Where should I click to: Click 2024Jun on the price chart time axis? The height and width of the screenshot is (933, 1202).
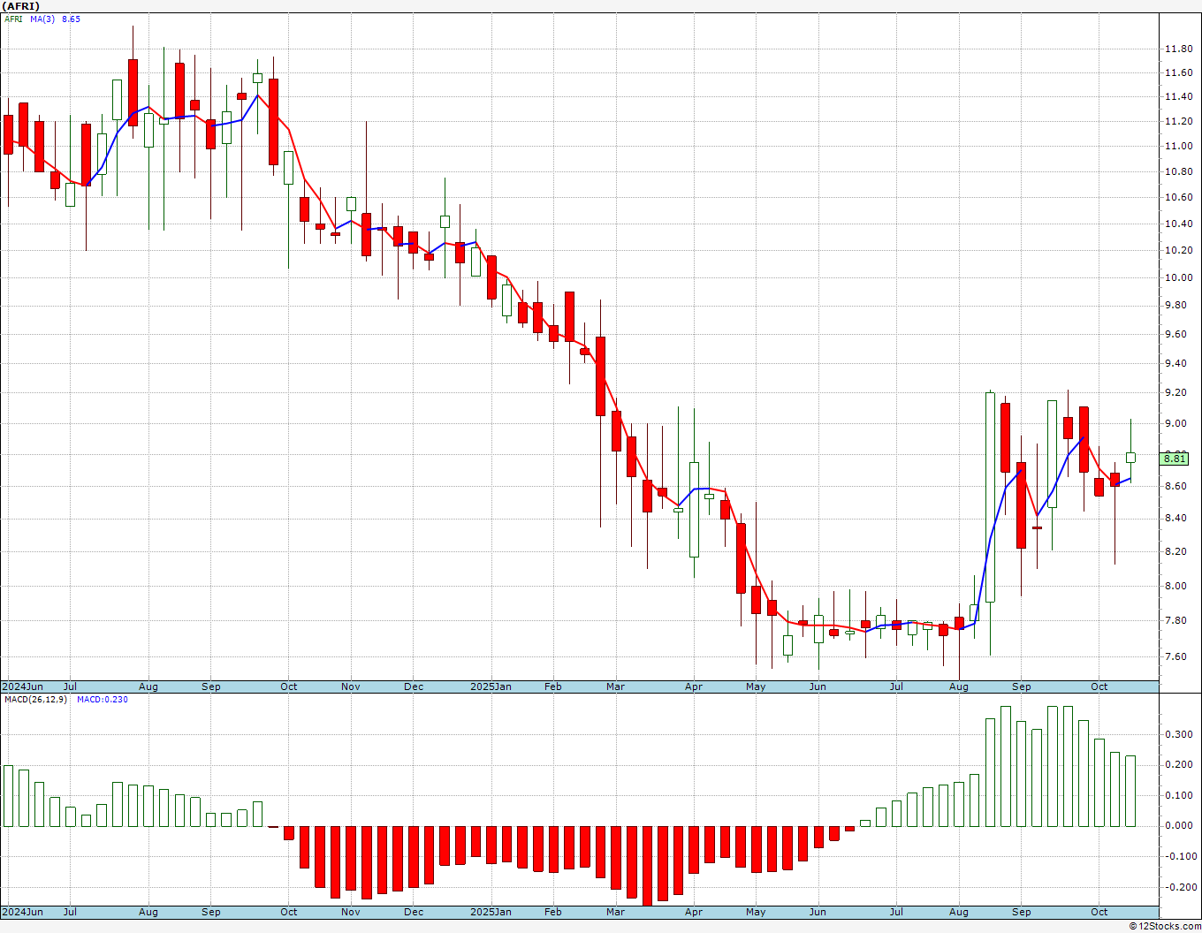(22, 686)
